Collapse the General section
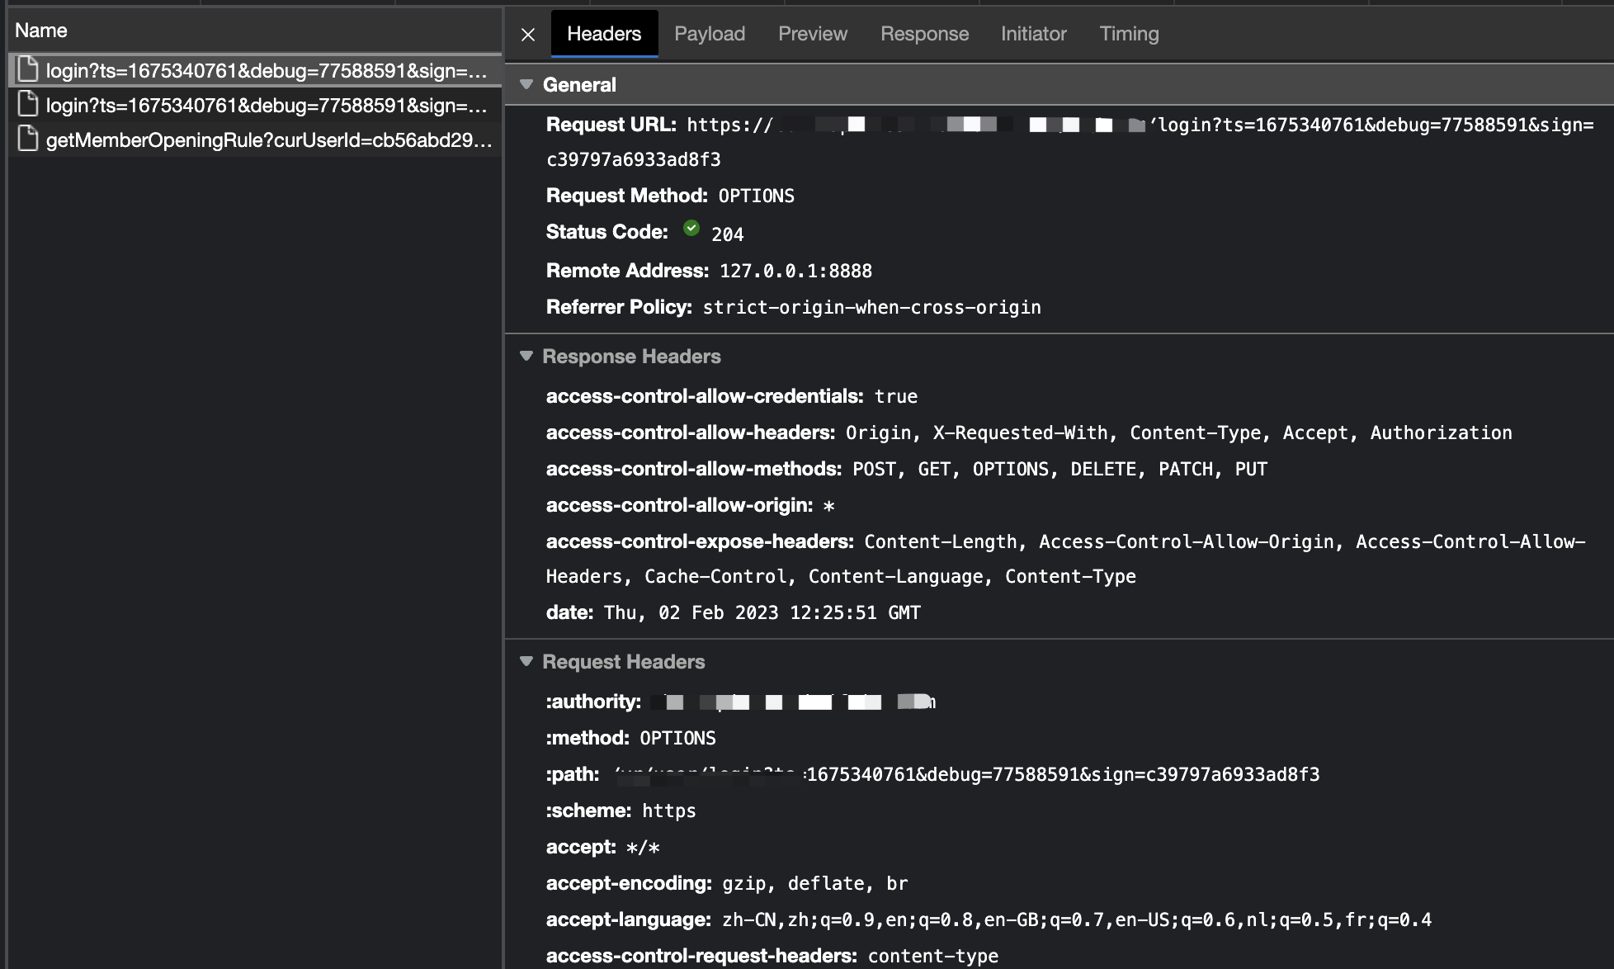 click(526, 84)
